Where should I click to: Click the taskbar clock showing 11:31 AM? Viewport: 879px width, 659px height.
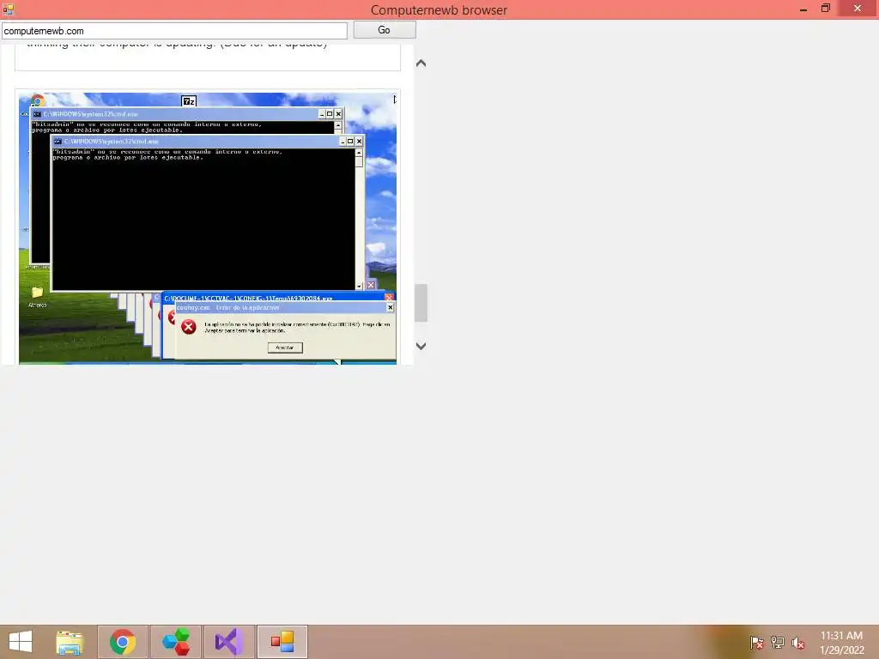coord(841,642)
